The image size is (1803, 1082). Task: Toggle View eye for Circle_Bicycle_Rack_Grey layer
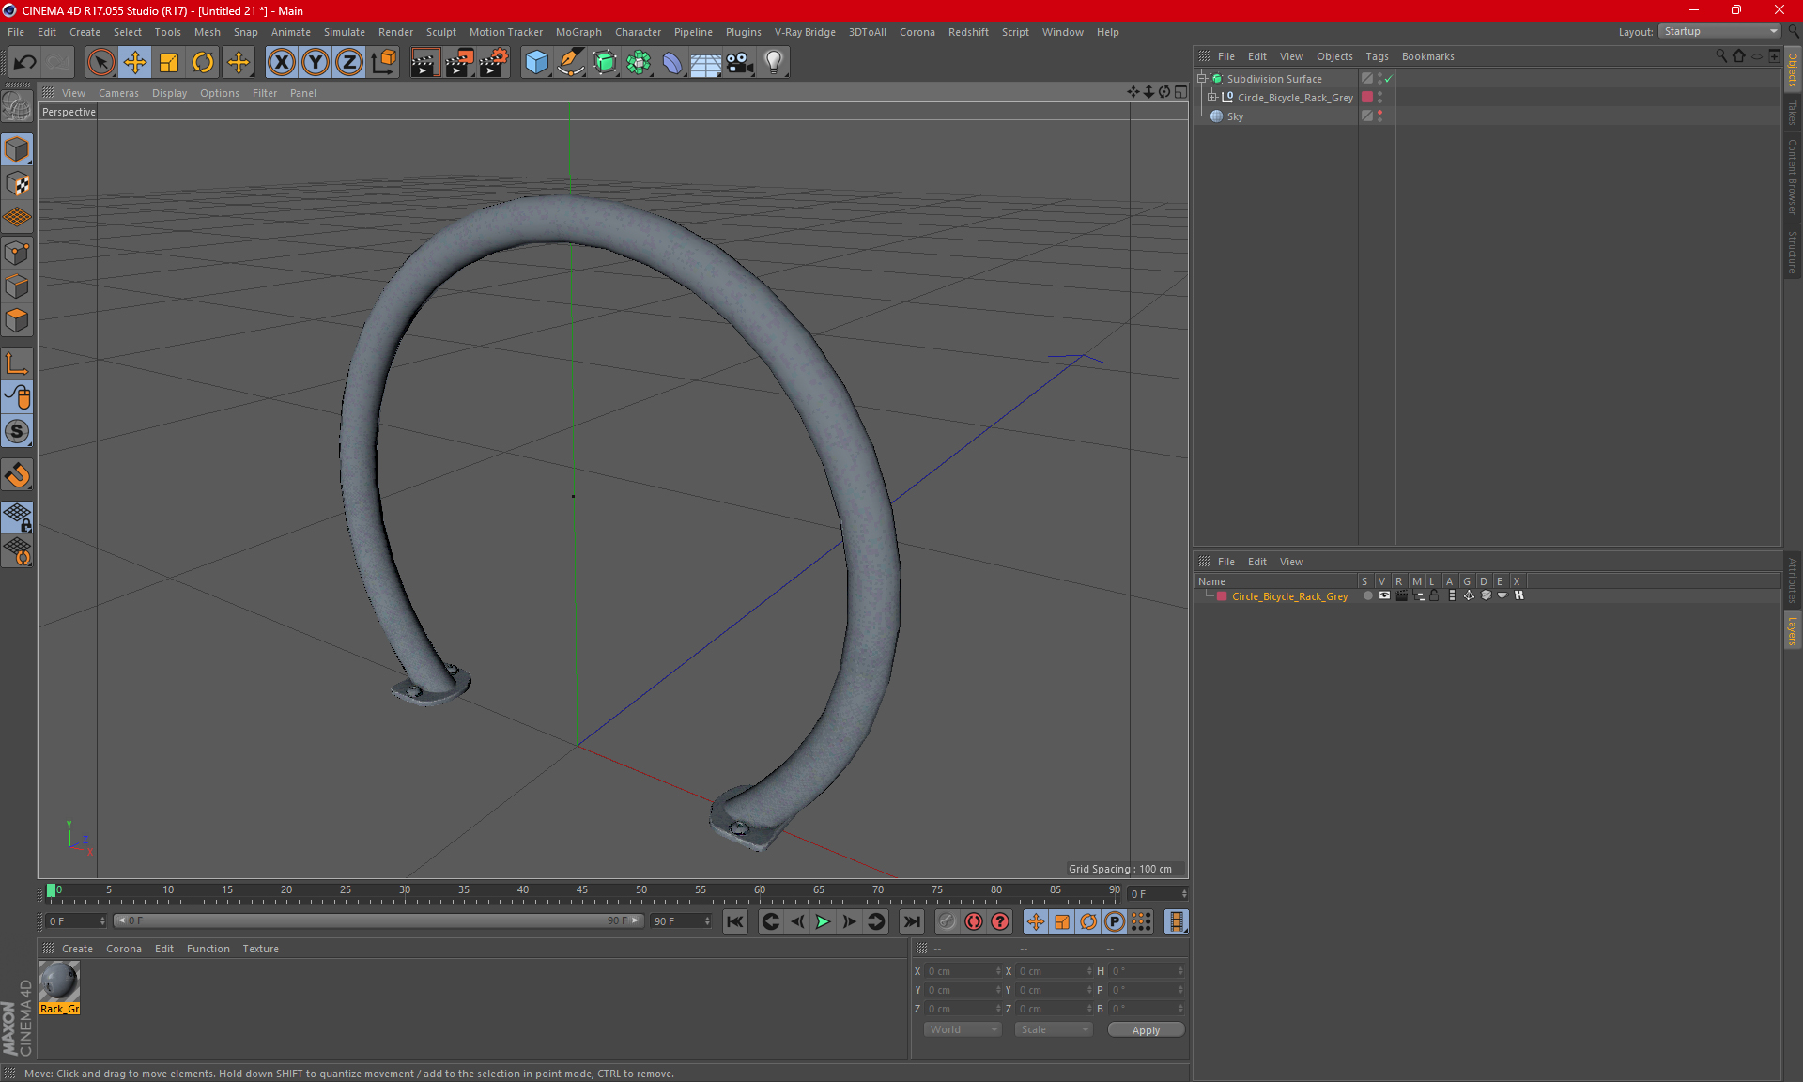click(x=1384, y=596)
